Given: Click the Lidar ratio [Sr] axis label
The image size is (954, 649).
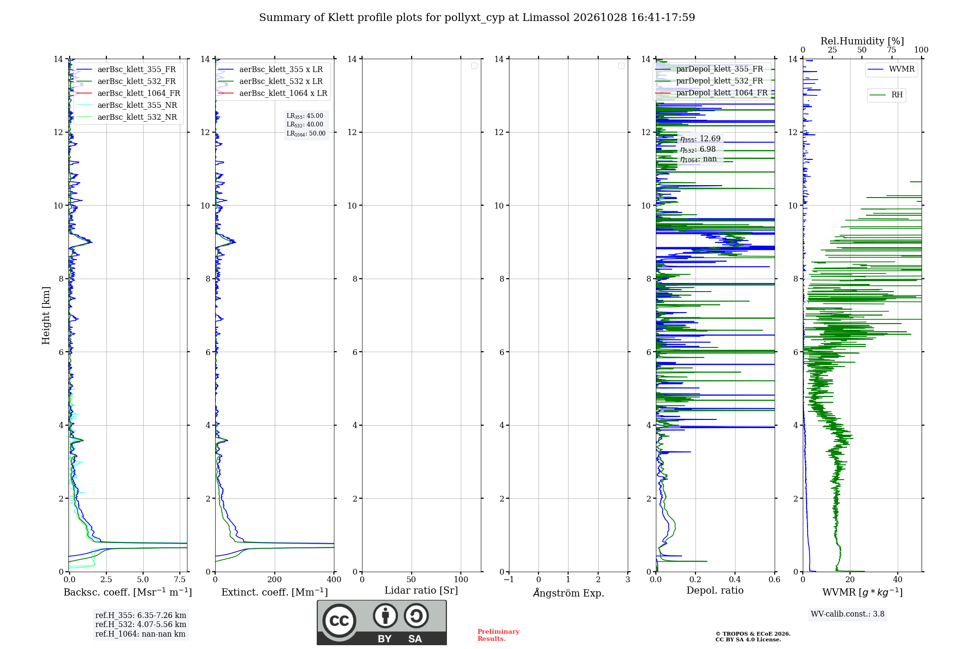Looking at the screenshot, I should point(421,591).
